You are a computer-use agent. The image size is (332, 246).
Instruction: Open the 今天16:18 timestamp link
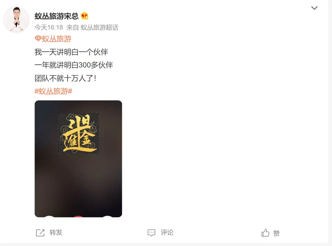(49, 27)
